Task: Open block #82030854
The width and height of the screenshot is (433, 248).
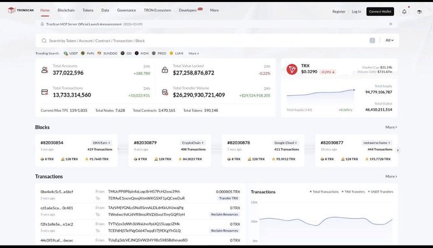Action: point(52,142)
